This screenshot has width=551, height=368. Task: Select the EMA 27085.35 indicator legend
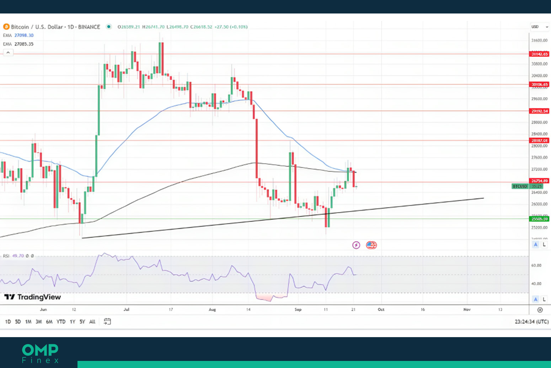pyautogui.click(x=18, y=44)
